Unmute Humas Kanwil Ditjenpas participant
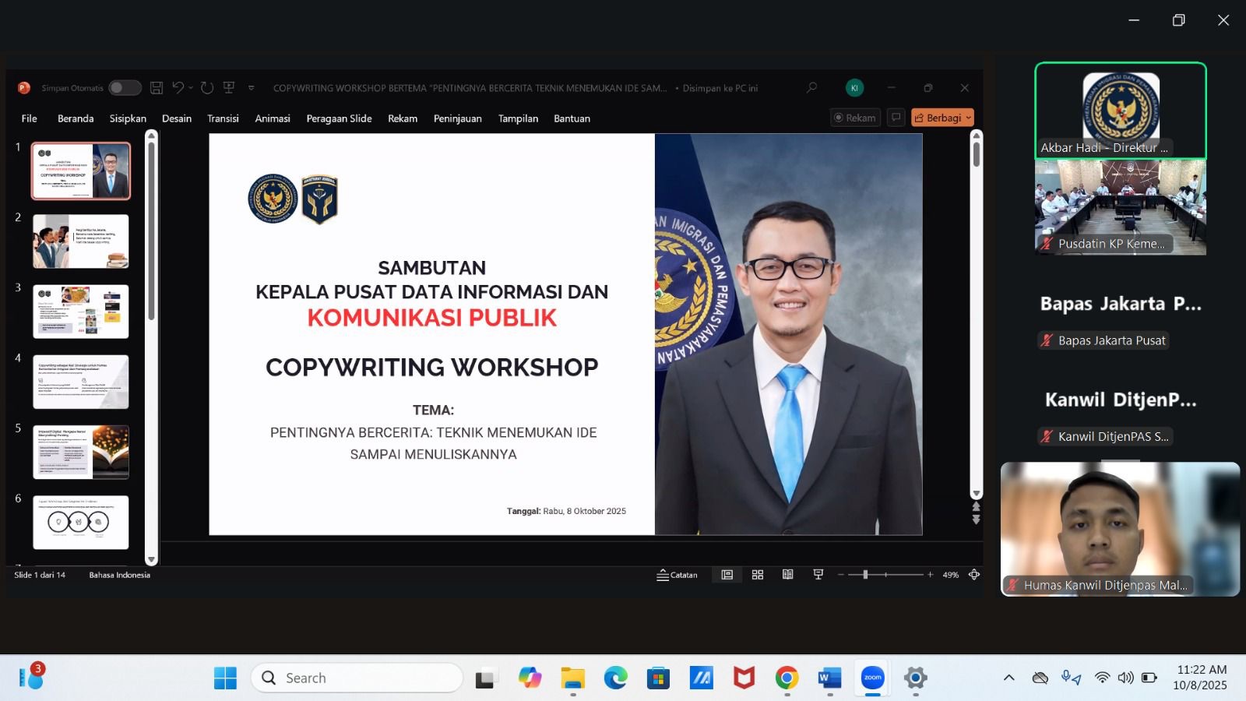 1012,585
